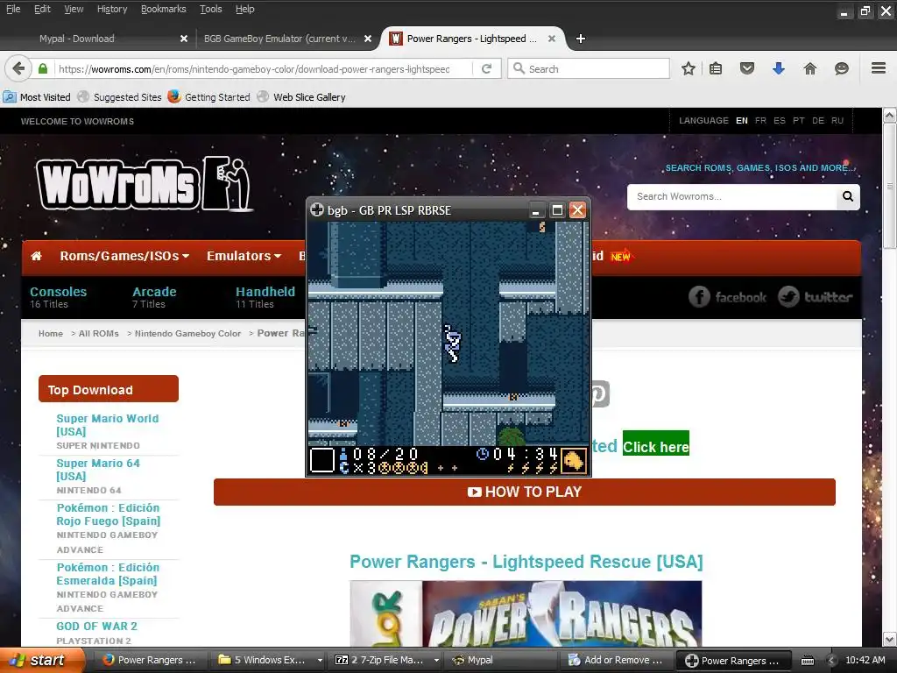Open Pokémon Edición Esmeralda link
Image resolution: width=897 pixels, height=673 pixels.
(x=108, y=573)
